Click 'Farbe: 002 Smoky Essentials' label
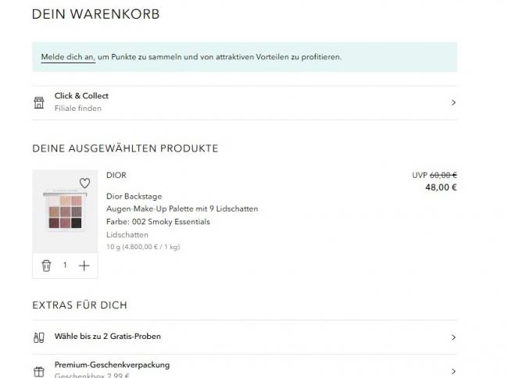508x378 pixels. click(158, 222)
